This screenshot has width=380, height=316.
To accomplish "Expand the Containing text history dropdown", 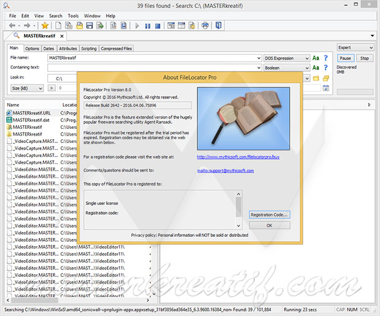I will [x=259, y=68].
